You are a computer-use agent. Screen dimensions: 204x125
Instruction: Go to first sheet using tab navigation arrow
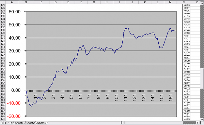[x=2, y=123]
